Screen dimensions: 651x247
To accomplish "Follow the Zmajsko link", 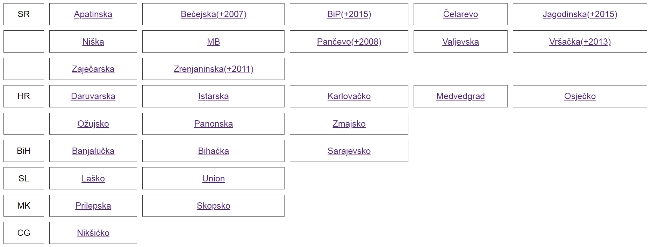I will click(x=349, y=124).
